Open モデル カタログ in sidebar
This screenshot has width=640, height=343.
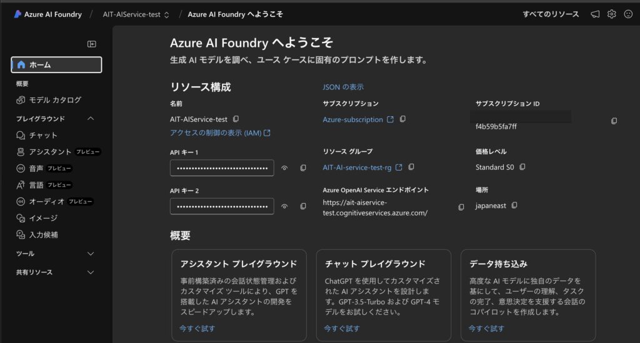click(49, 100)
